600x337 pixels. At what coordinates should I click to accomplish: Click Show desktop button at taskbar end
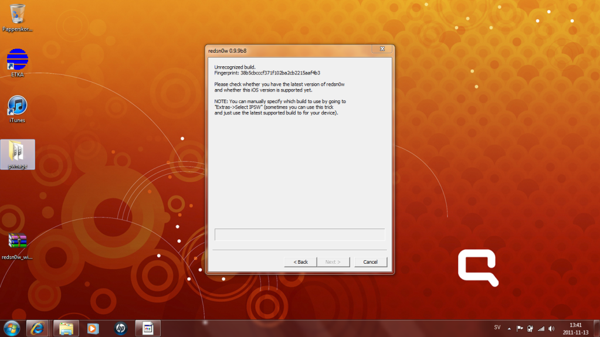(596, 329)
